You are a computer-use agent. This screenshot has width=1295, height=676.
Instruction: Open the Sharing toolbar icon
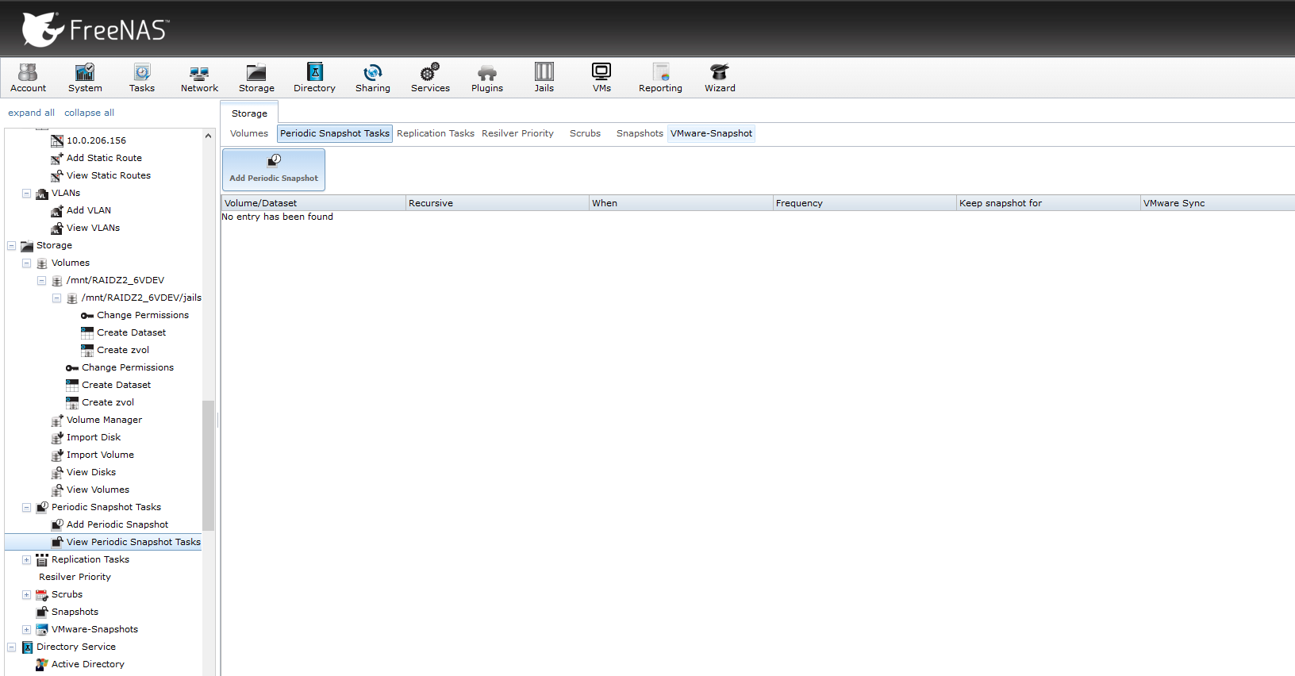[x=373, y=78]
